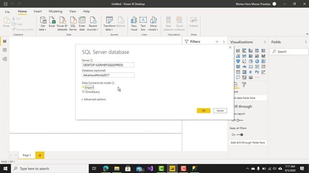Select the Area chart visual
Viewport: 309px width, 173px height.
coord(238,56)
